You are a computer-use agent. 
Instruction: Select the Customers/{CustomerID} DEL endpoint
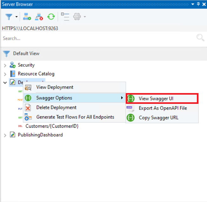(x=52, y=126)
